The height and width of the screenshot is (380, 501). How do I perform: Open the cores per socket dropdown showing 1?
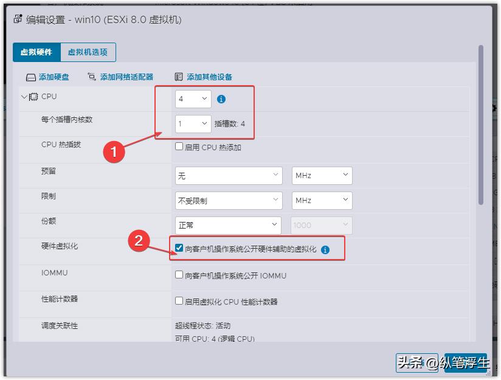[193, 123]
